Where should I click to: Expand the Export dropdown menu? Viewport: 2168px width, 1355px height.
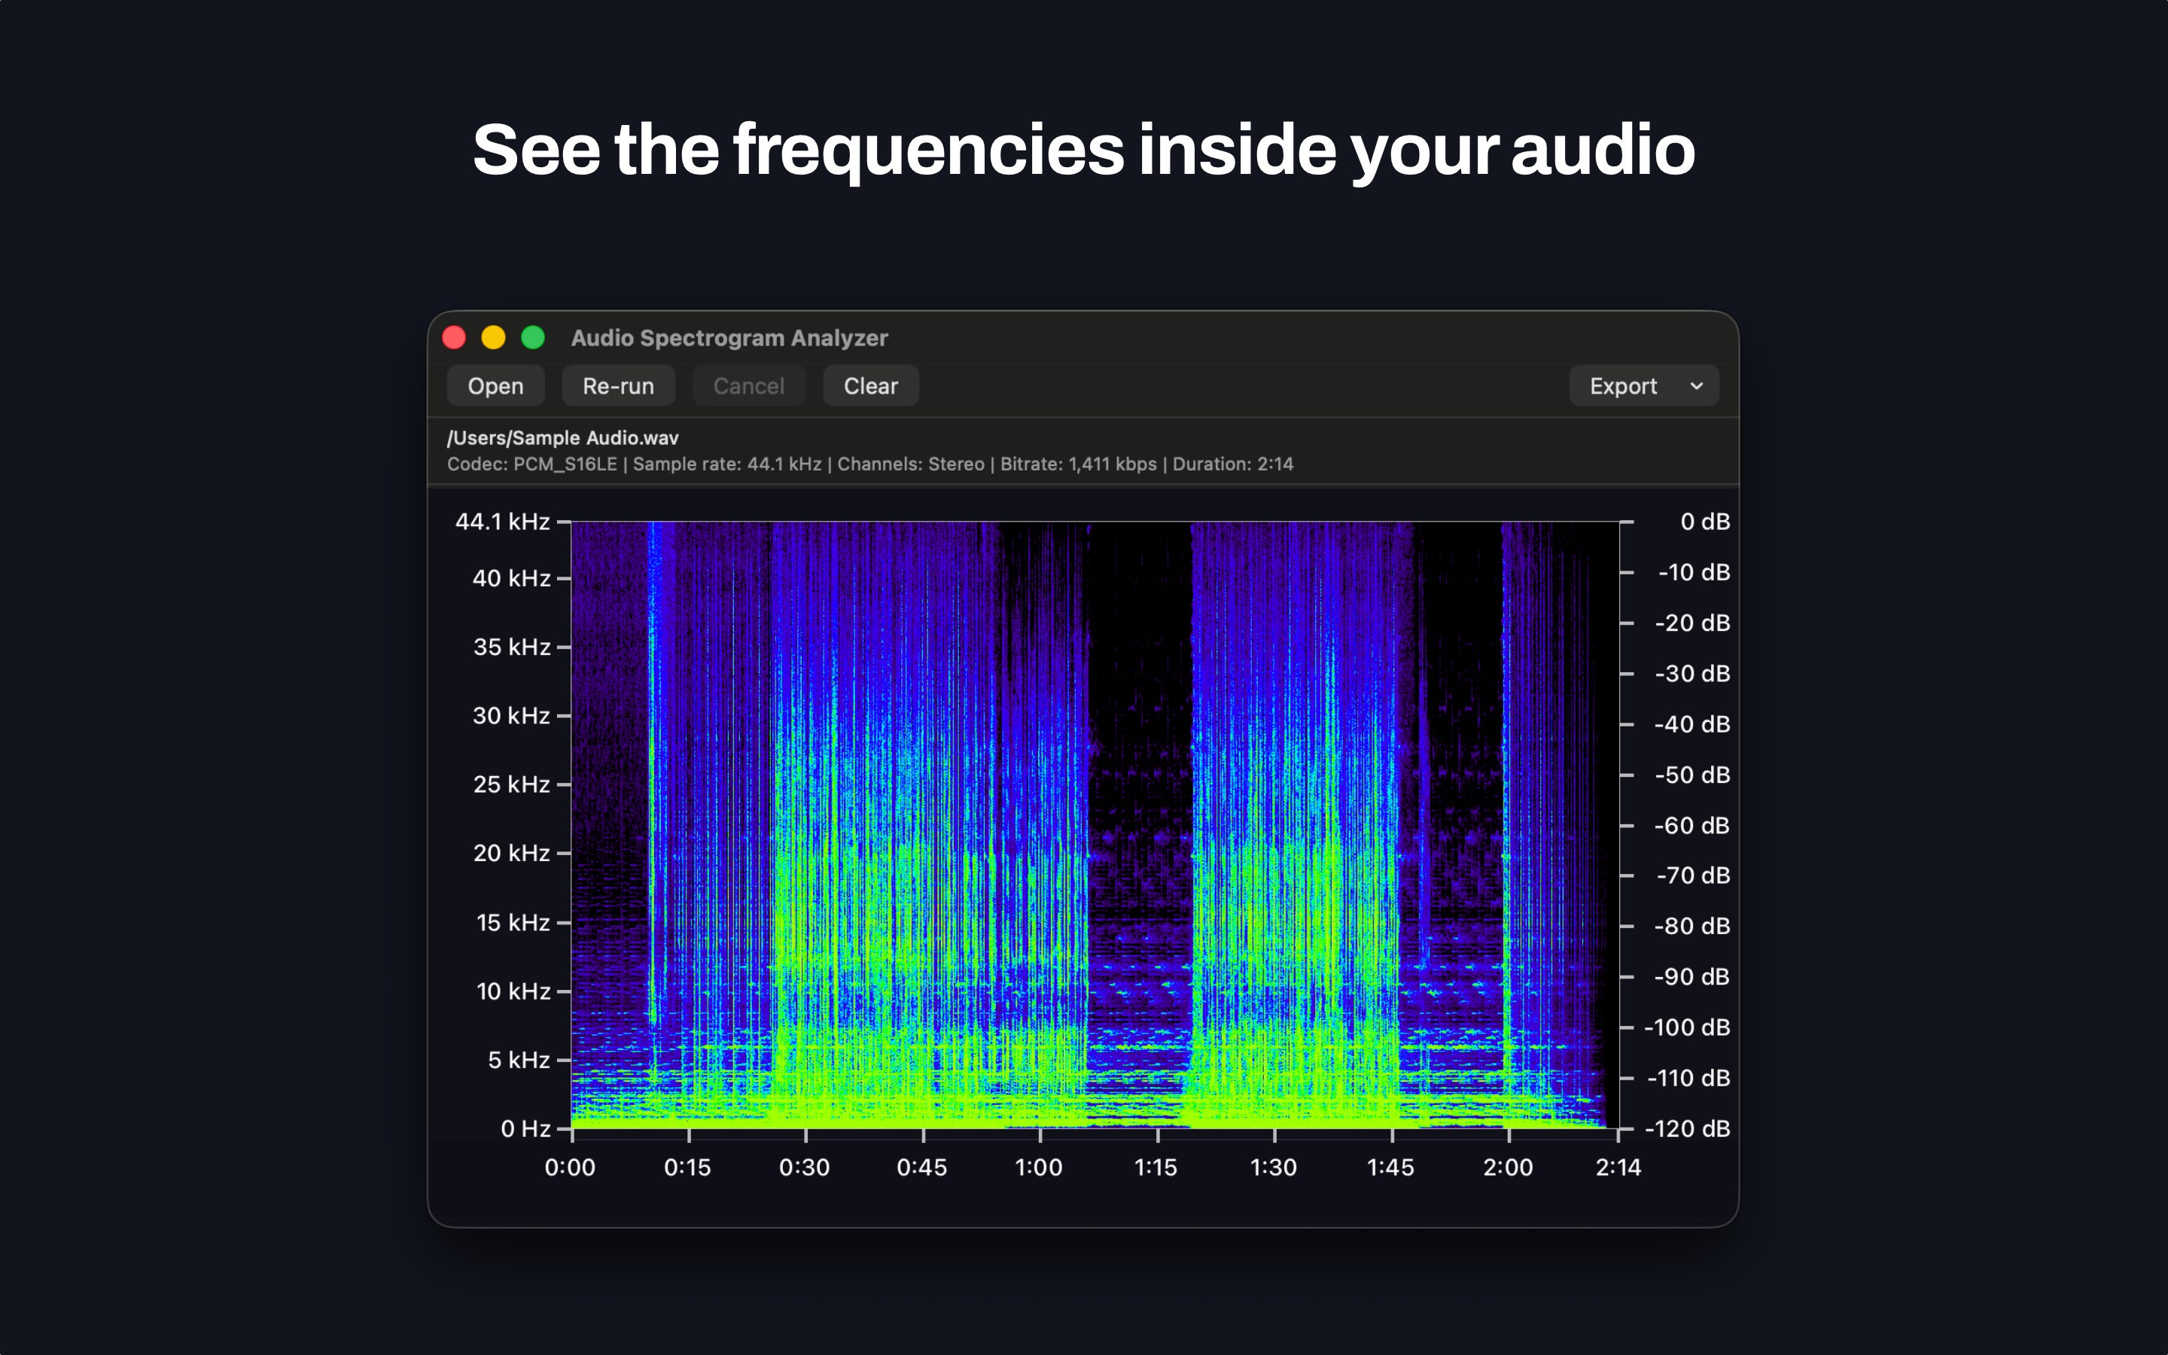tap(1644, 386)
